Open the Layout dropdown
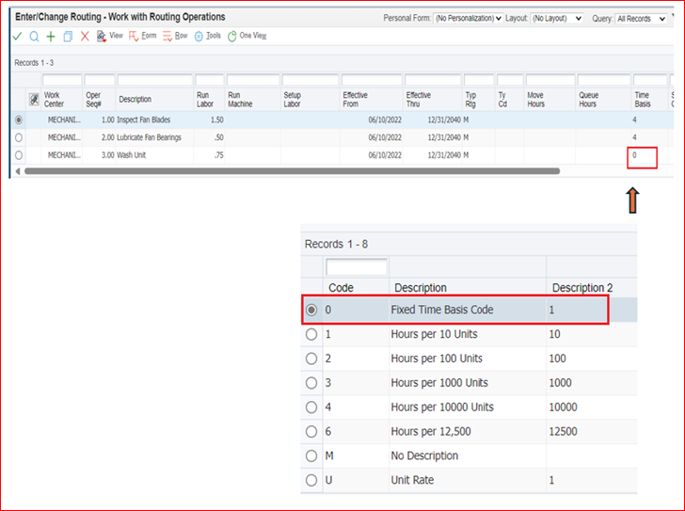 click(x=557, y=18)
